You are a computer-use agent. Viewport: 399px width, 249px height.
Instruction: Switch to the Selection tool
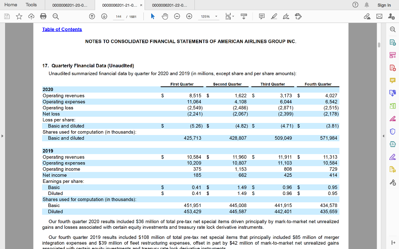click(x=153, y=16)
